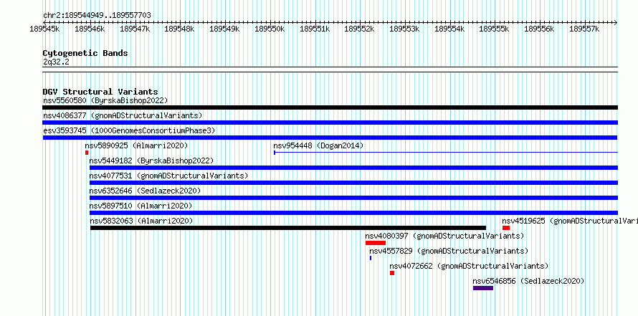Select the nsv4086377 blue variant bar

pos(330,123)
